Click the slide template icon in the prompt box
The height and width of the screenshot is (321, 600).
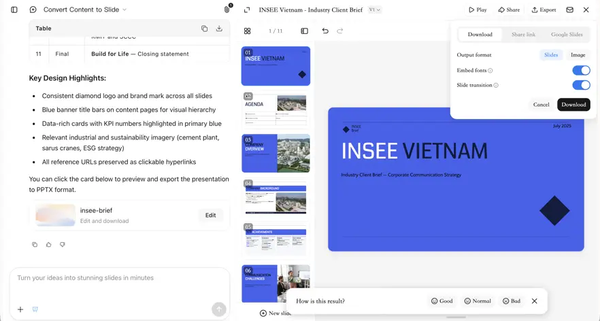click(35, 309)
